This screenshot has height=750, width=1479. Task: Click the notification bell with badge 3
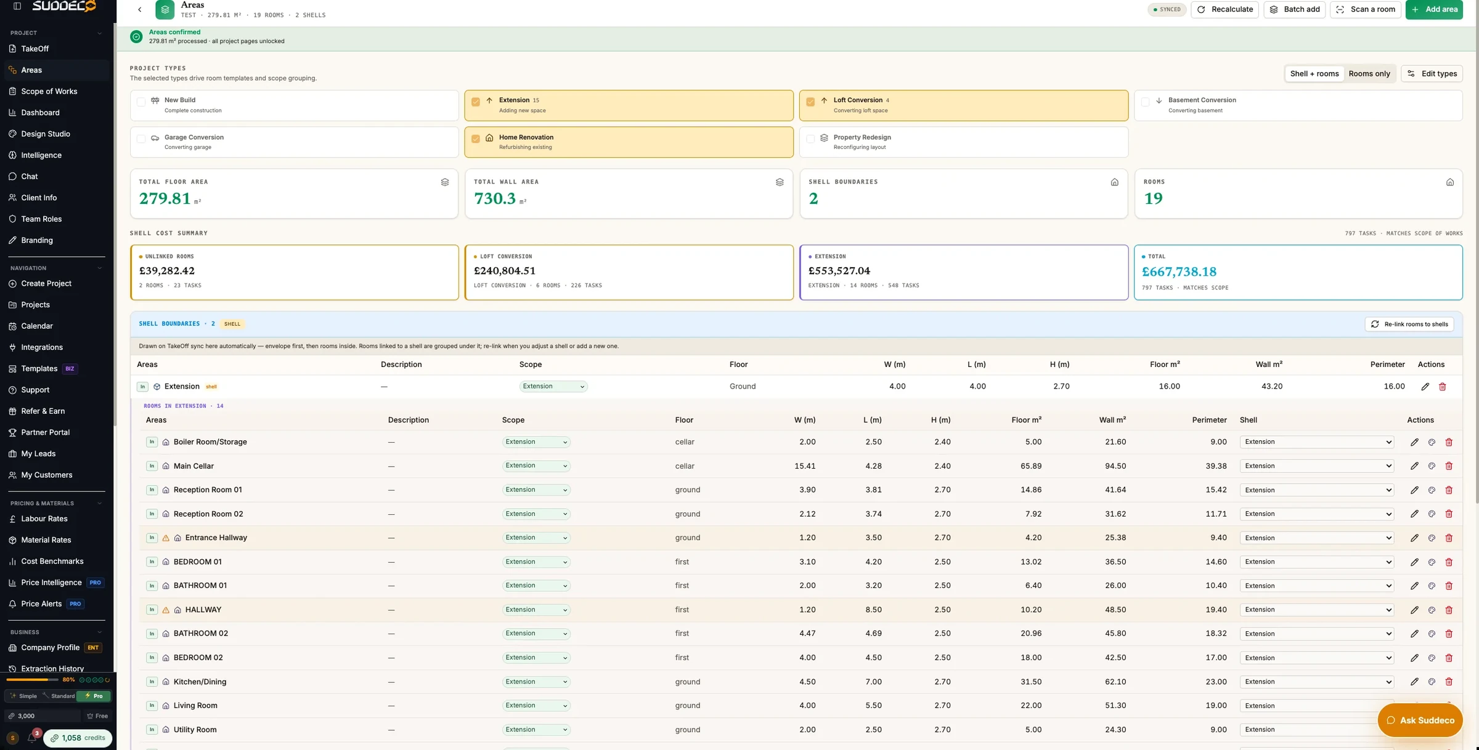[x=32, y=737]
